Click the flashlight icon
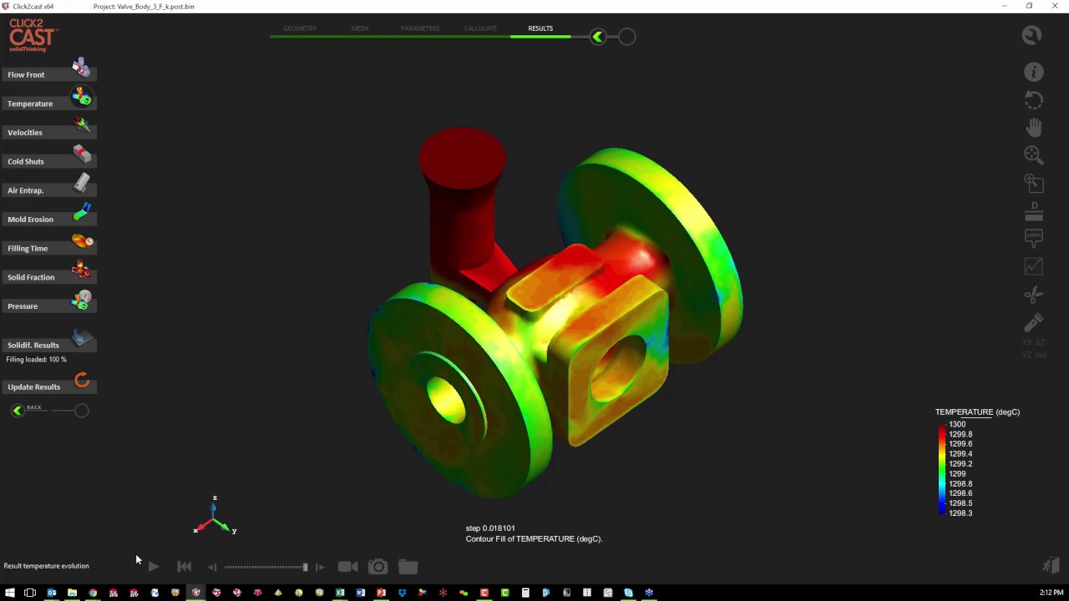Image resolution: width=1069 pixels, height=601 pixels. [1034, 322]
